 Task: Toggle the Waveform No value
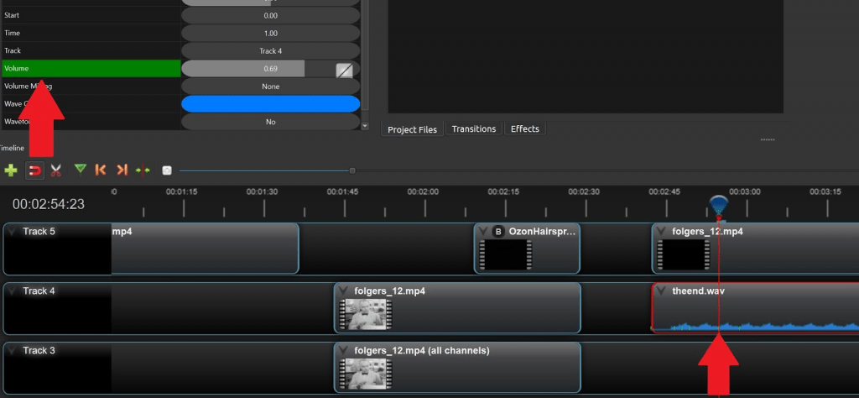coord(271,122)
